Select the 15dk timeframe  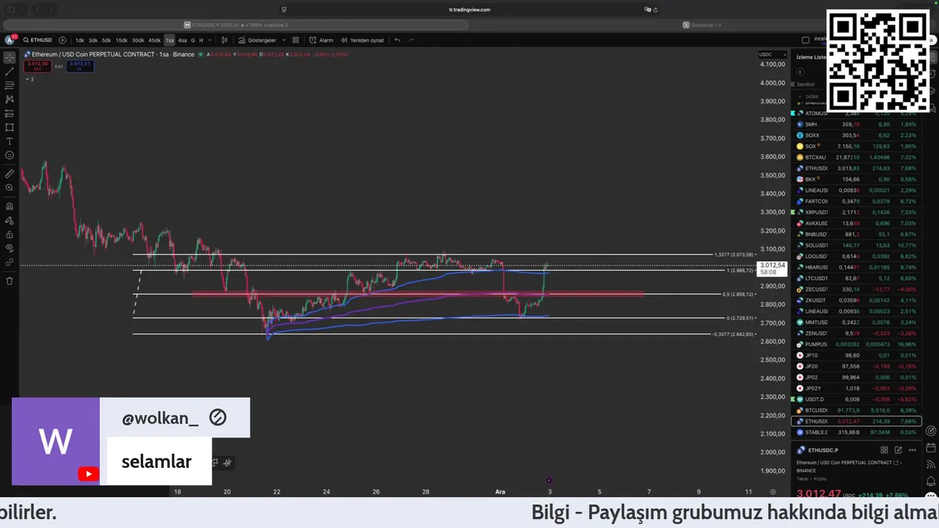point(122,40)
